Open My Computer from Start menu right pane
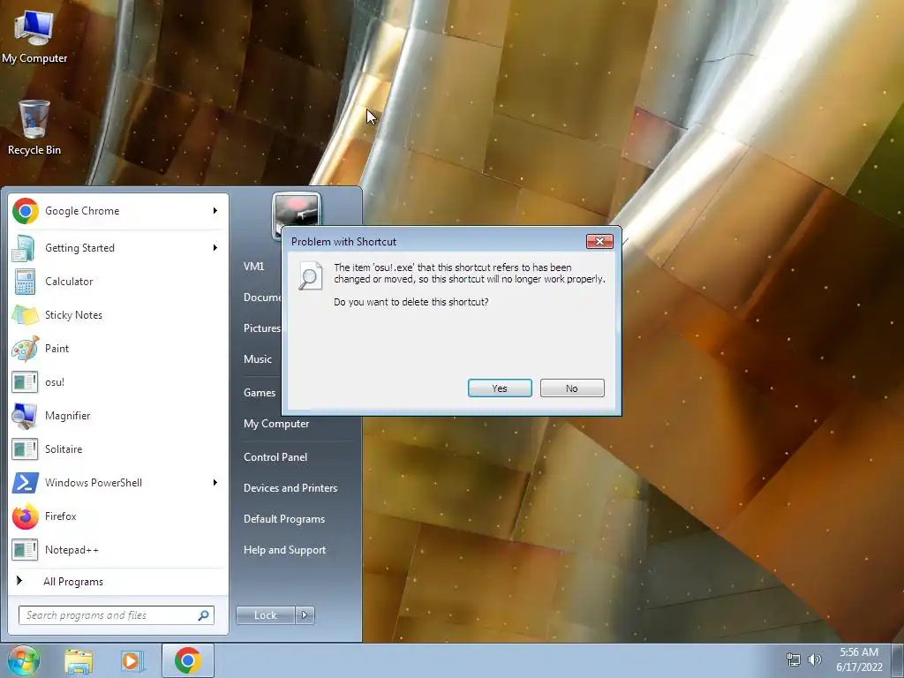This screenshot has height=678, width=904. tap(276, 424)
